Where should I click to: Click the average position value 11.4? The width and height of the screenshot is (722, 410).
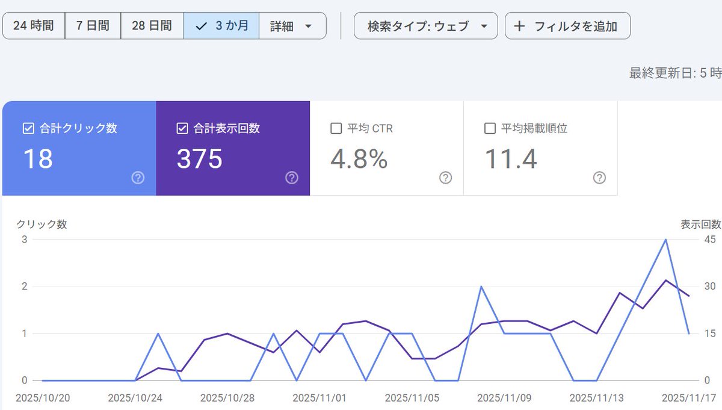(x=511, y=159)
